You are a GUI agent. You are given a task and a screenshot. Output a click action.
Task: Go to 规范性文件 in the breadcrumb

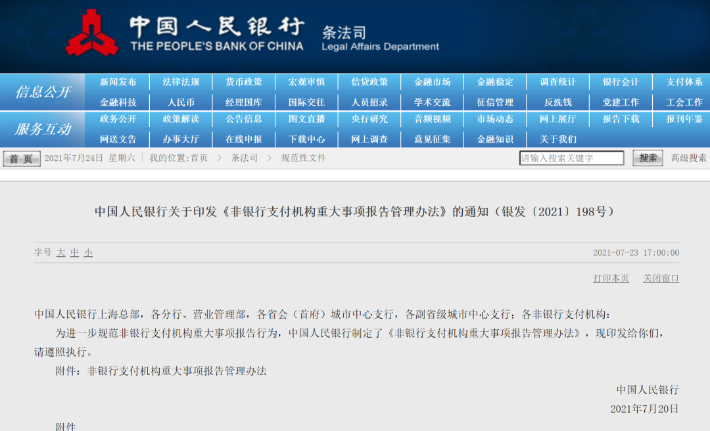coord(303,158)
